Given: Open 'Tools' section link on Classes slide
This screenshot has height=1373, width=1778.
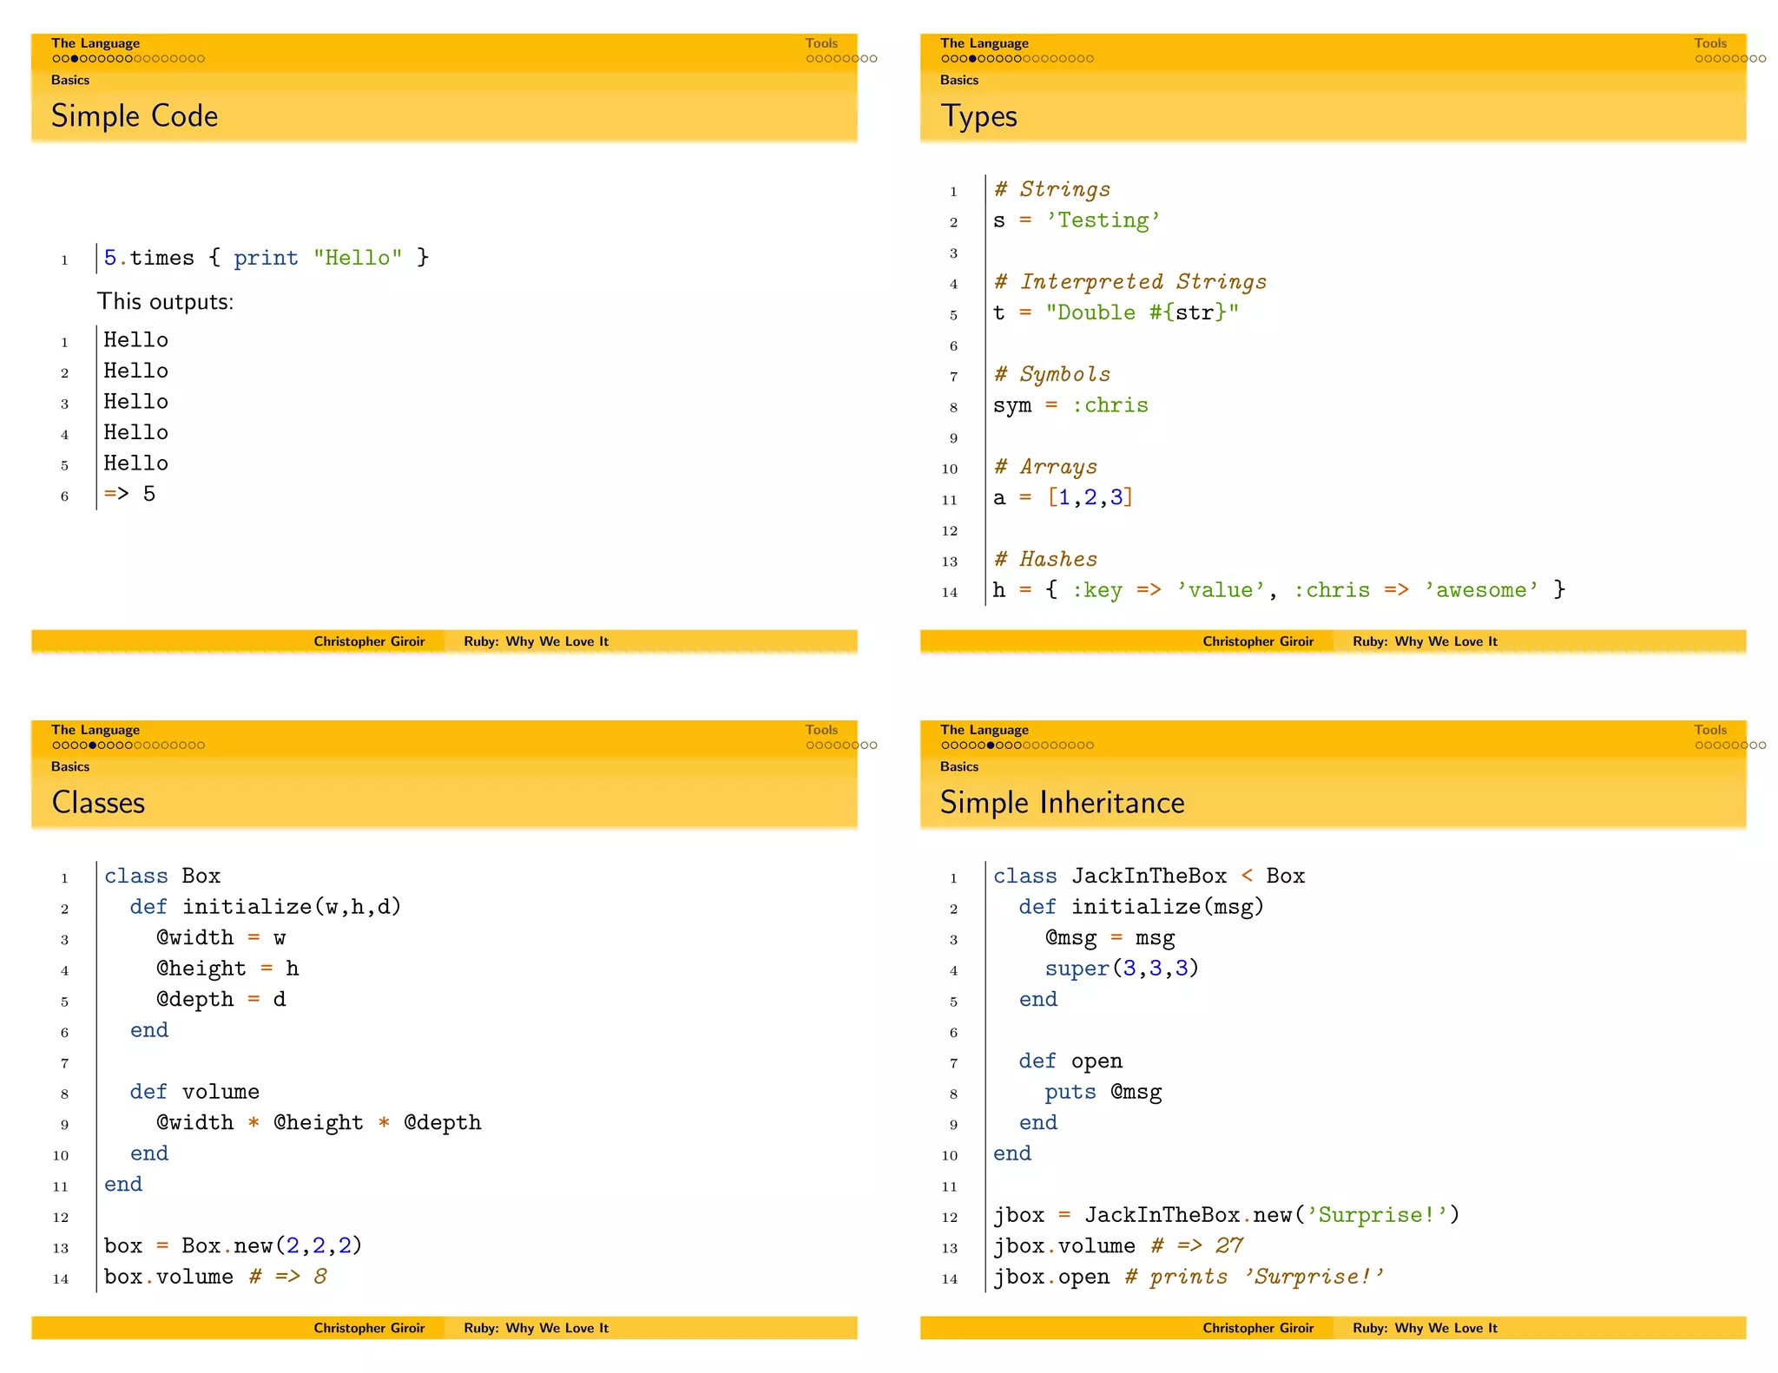Looking at the screenshot, I should click(x=820, y=730).
